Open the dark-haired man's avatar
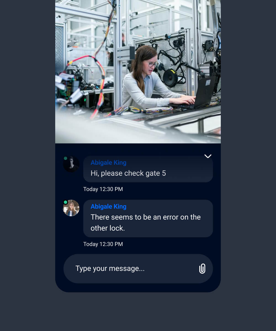Screen dimensions: 276x331 click(x=71, y=164)
